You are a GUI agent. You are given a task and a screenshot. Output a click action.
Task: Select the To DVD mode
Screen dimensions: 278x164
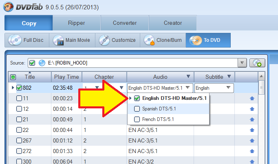(208, 40)
